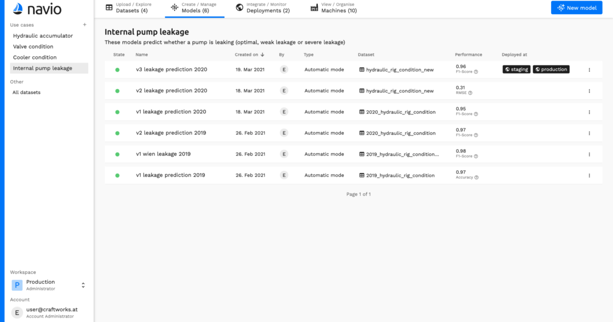
Task: Click Page 1 of 1 pagination text
Action: (x=359, y=194)
